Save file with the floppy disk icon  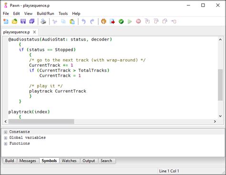(23, 21)
